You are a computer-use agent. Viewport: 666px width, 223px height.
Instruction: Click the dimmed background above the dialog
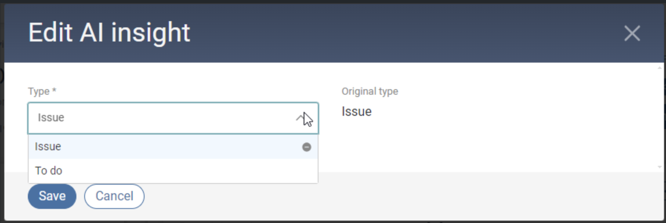pyautogui.click(x=333, y=2)
